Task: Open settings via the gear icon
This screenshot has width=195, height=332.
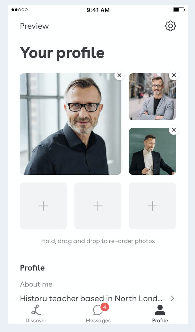Action: pyautogui.click(x=170, y=26)
